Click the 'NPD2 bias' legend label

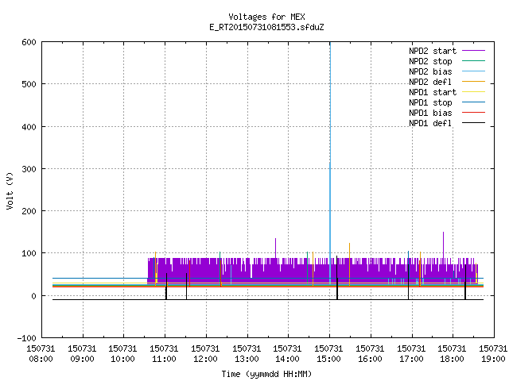(x=430, y=71)
